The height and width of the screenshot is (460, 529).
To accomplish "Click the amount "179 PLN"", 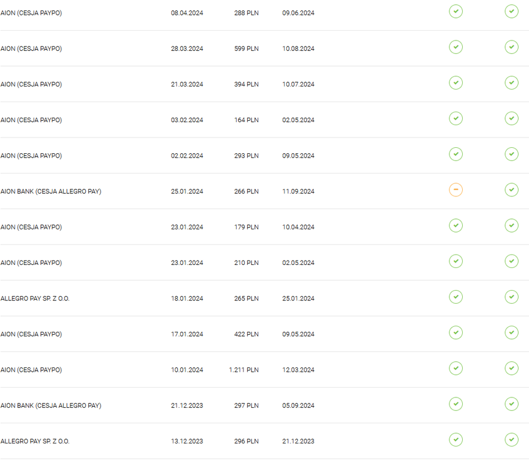I will [246, 227].
